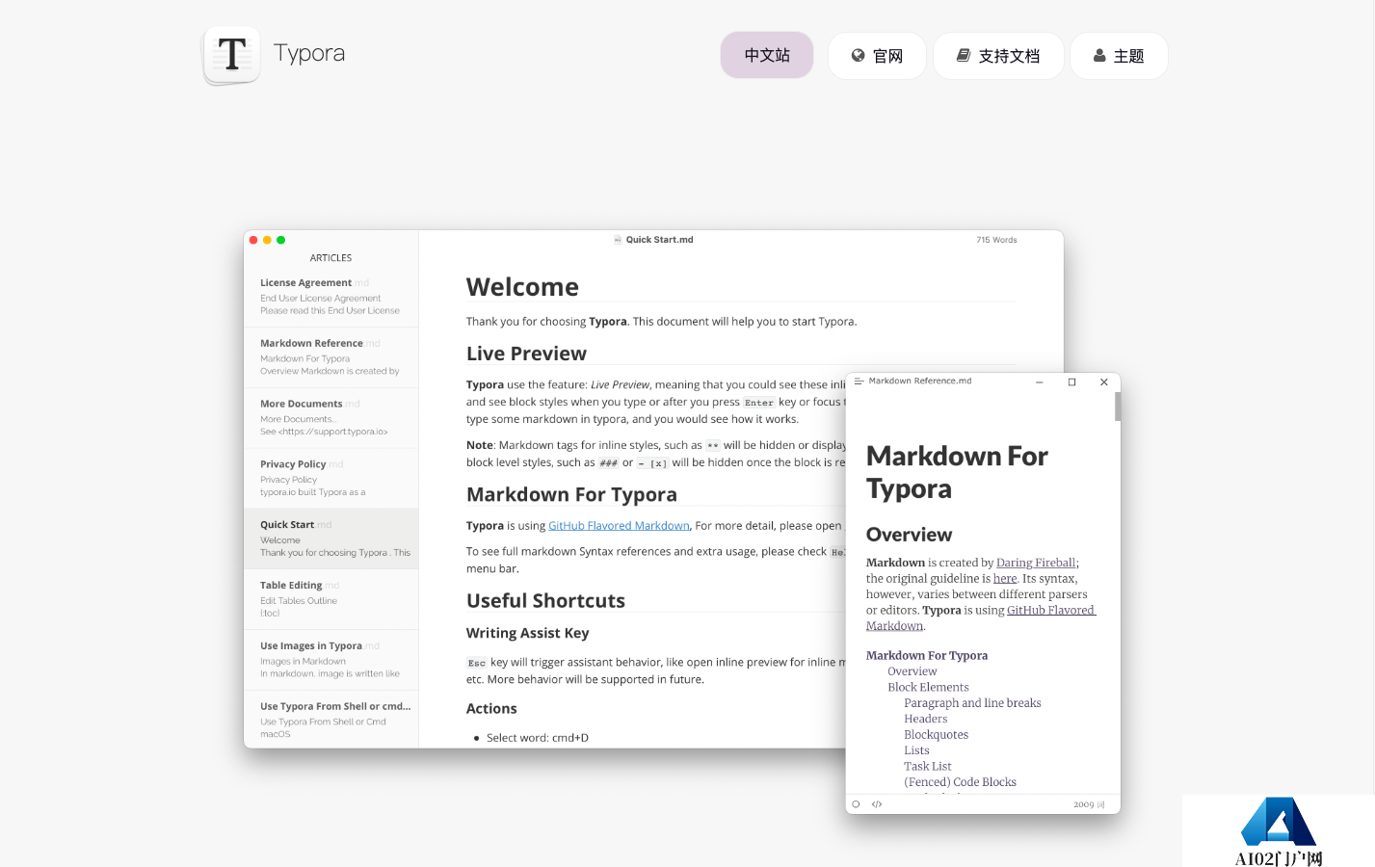The image size is (1375, 867).
Task: Jump to (Fenced) Code Blocks TOC entry
Action: click(960, 782)
